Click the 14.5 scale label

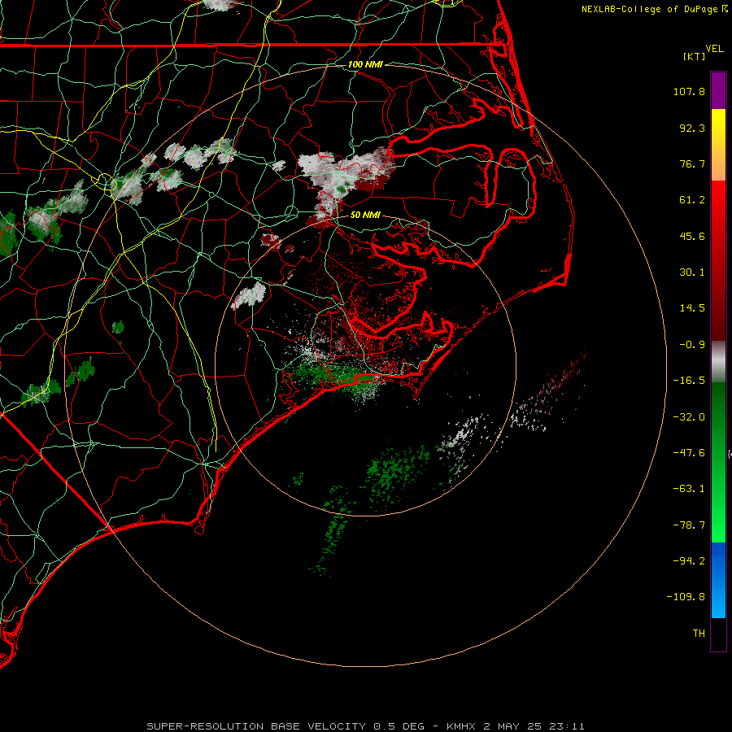tap(692, 308)
